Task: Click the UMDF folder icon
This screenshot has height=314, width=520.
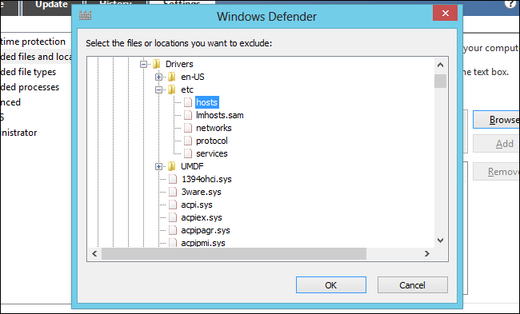Action: (x=172, y=166)
